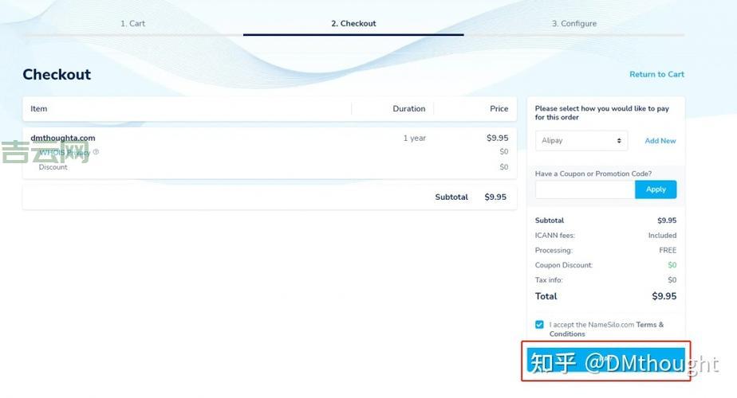Click the Add New payment method link
The width and height of the screenshot is (737, 398).
[x=660, y=141]
